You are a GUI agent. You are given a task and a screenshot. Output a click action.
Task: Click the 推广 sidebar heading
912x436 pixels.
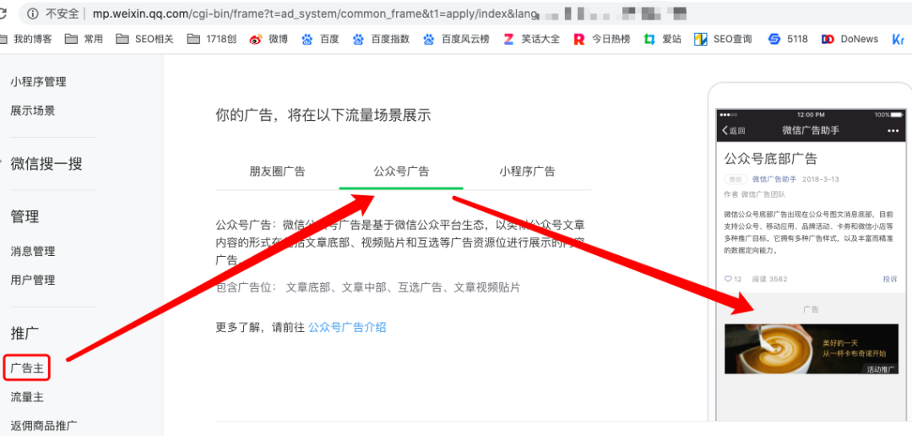25,334
